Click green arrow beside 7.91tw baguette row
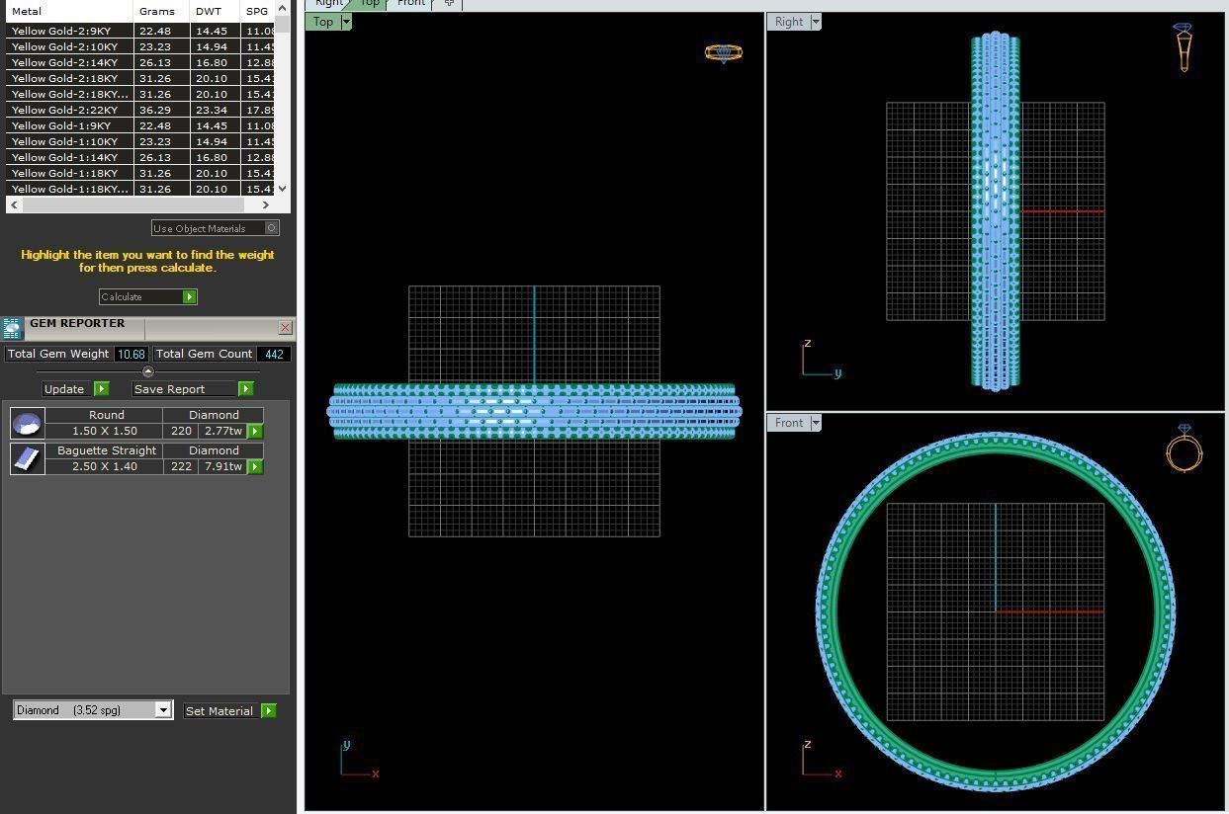This screenshot has height=814, width=1229. click(x=255, y=466)
